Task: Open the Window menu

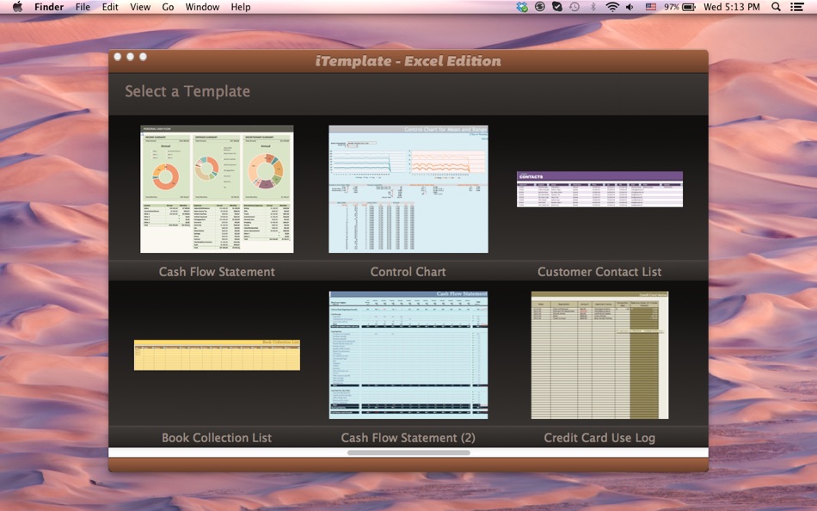Action: pyautogui.click(x=202, y=7)
